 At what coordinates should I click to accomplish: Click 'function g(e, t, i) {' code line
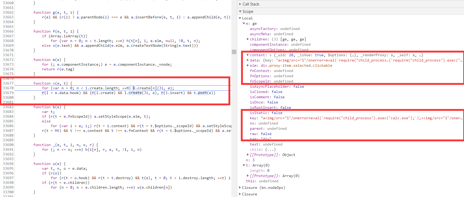point(56,12)
